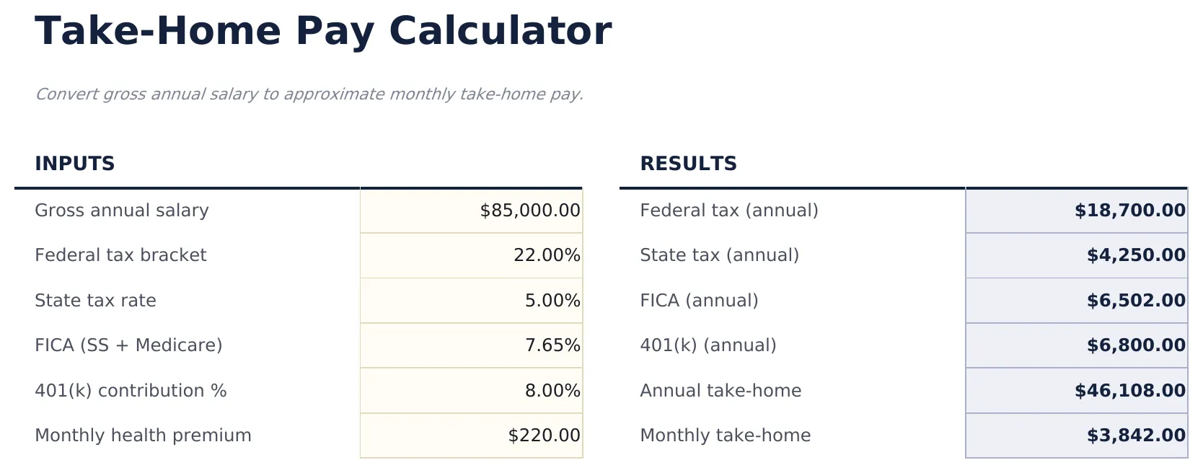
Task: Click the FICA annual result of $6,502.00
Action: click(x=1075, y=301)
